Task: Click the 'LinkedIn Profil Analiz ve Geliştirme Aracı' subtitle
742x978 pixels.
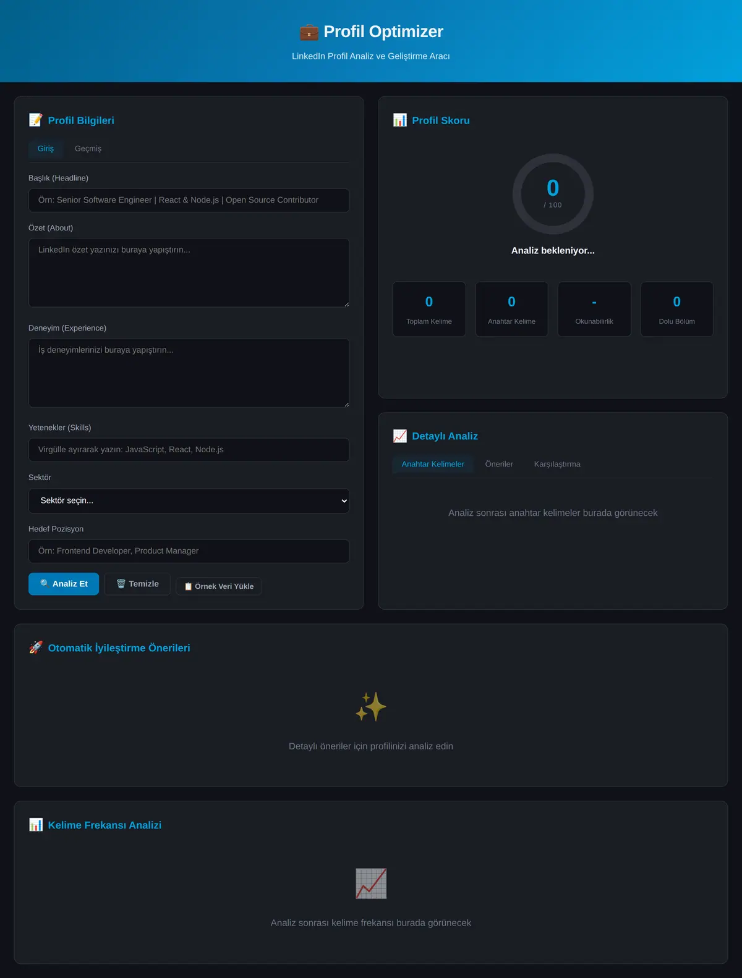Action: pyautogui.click(x=371, y=56)
